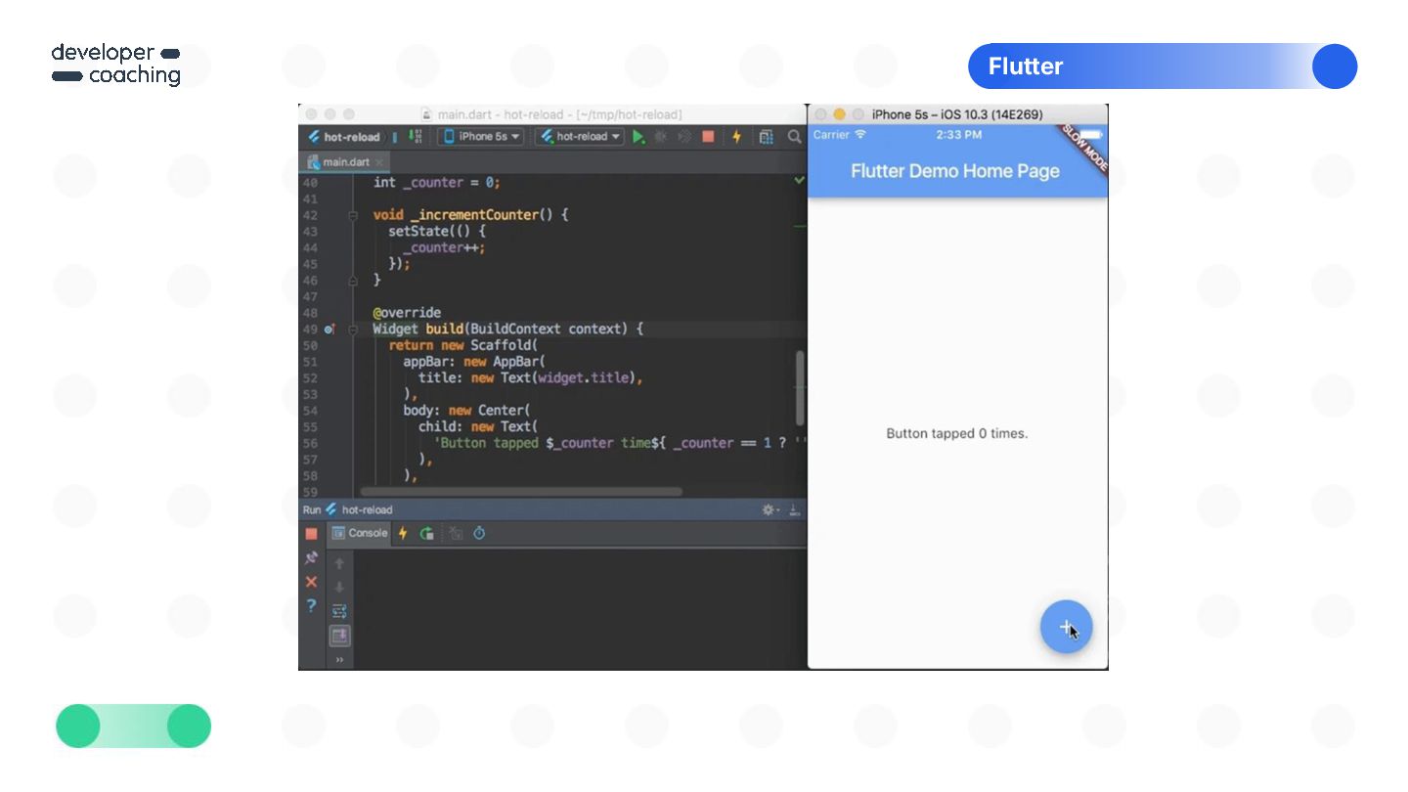The image size is (1408, 792).
Task: Click the override gutter icon on line 49
Action: coord(330,330)
